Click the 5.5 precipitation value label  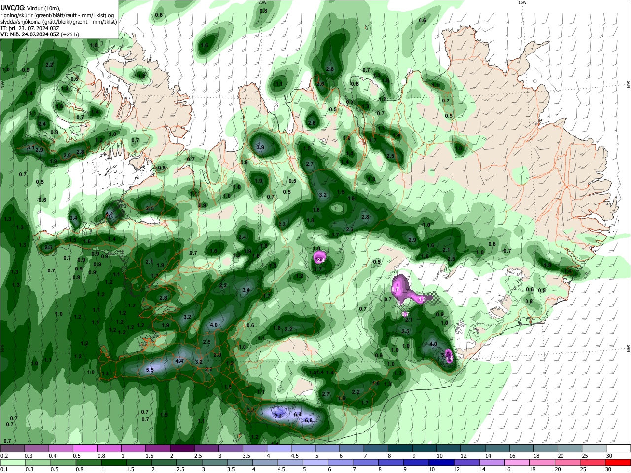point(150,370)
